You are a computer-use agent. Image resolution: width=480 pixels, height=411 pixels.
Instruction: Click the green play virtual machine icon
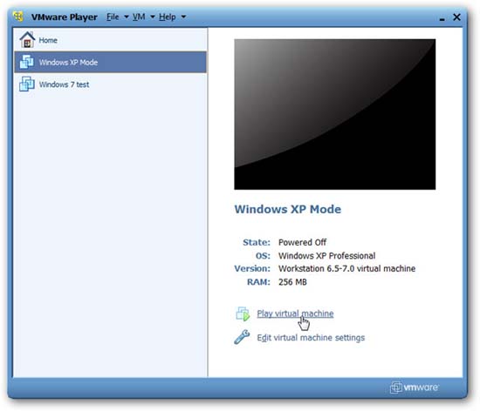coord(243,313)
